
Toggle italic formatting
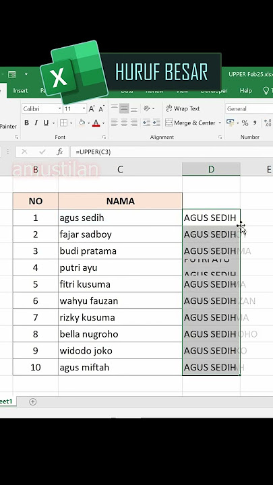36,123
